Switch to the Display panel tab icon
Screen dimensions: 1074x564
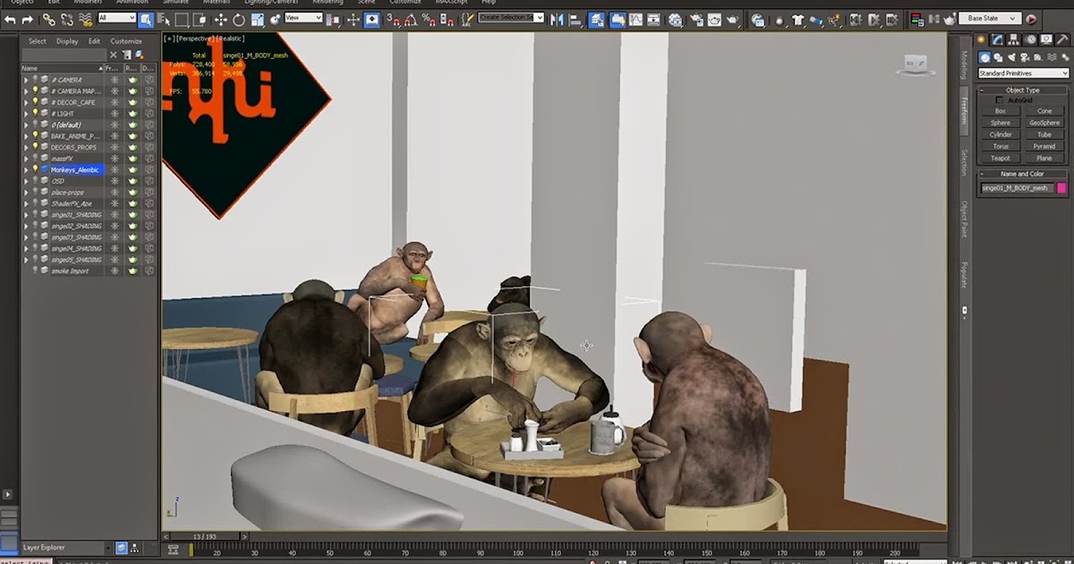click(1047, 39)
